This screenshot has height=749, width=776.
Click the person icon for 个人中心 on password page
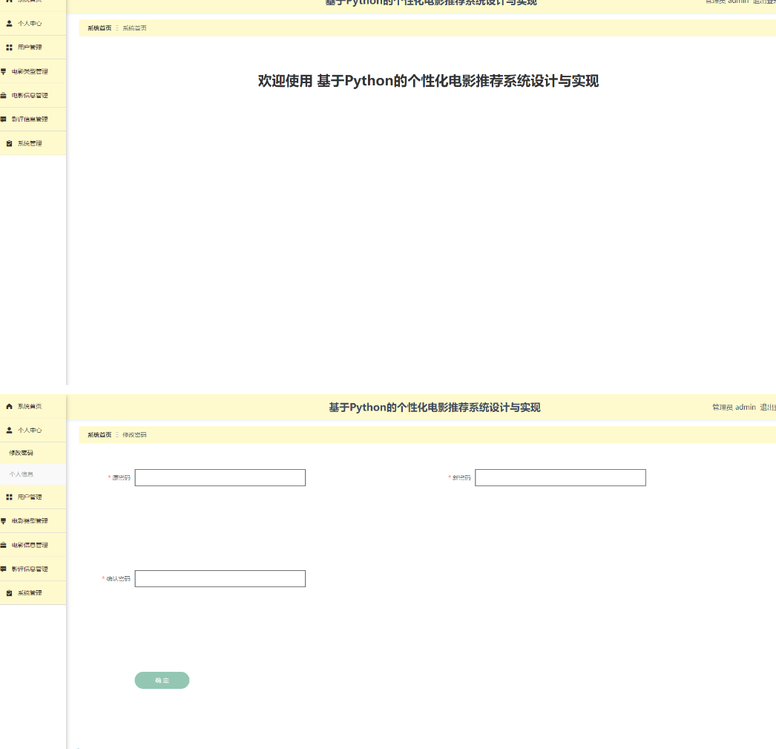point(9,431)
